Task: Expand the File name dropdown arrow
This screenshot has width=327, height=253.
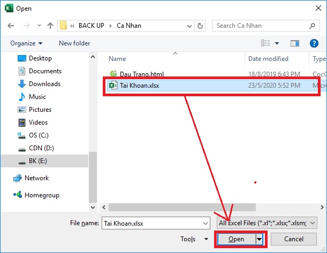Action: 206,224
